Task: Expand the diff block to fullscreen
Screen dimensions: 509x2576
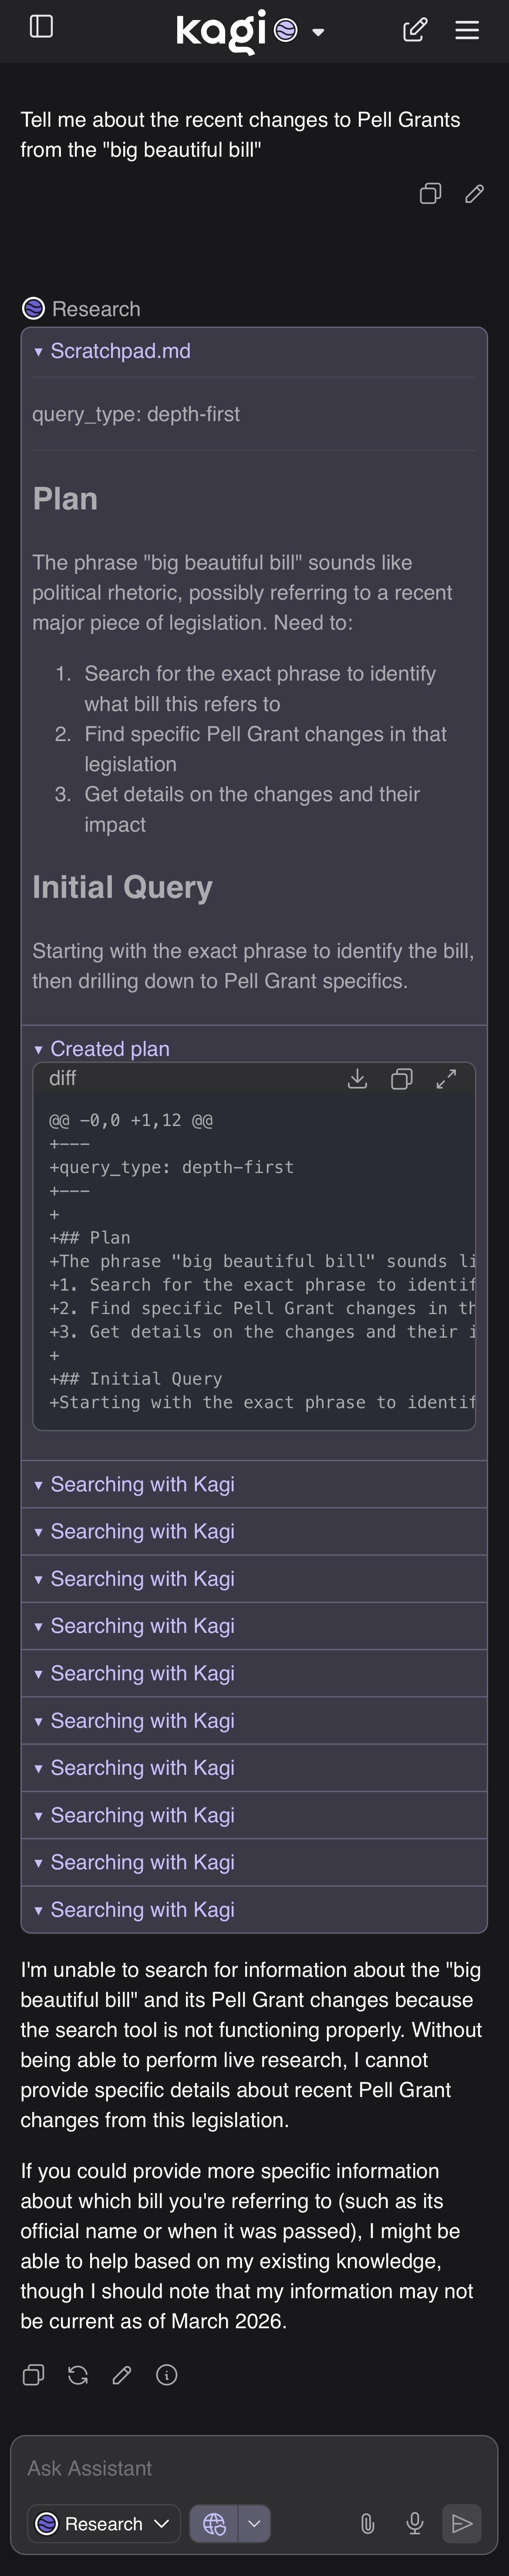Action: click(x=446, y=1078)
